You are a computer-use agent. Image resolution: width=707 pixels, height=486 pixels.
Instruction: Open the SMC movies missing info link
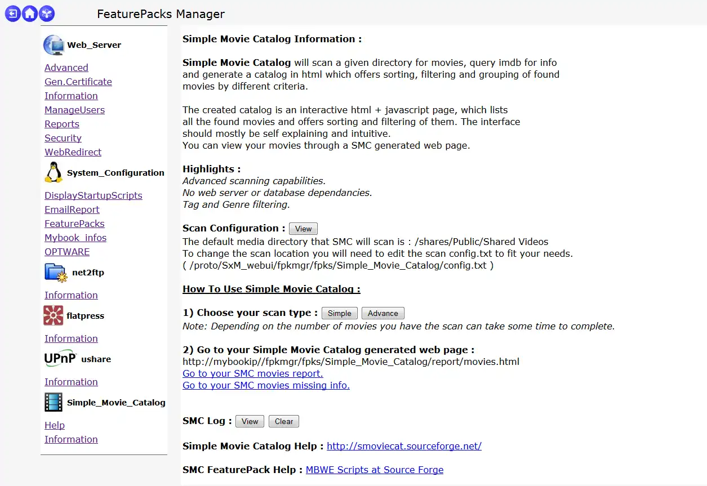[266, 385]
